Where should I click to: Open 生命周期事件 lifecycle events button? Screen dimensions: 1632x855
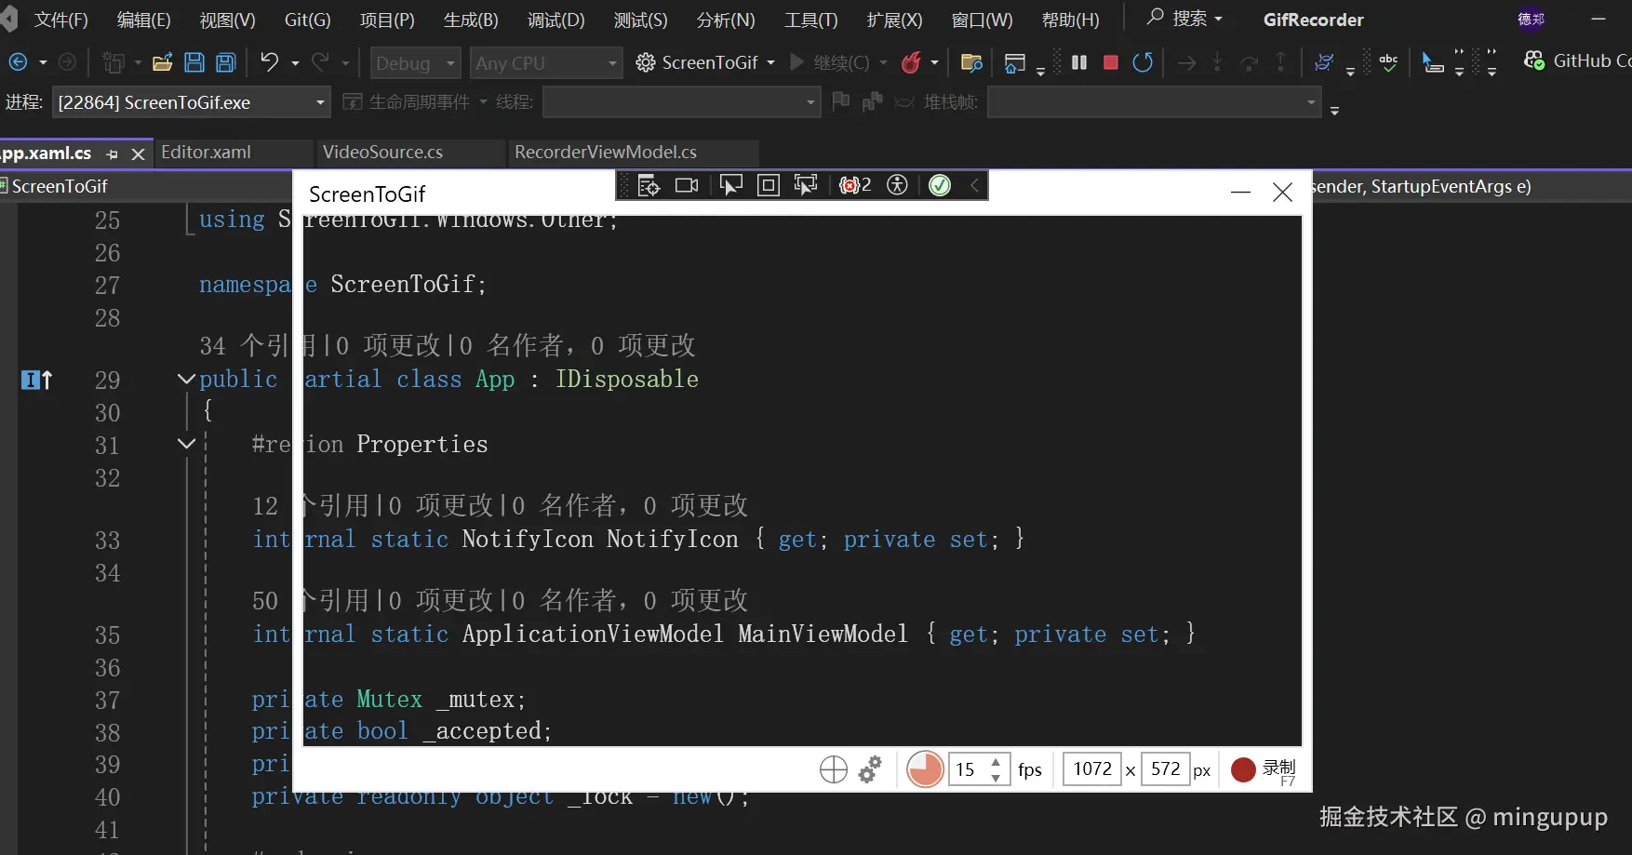[x=414, y=102]
